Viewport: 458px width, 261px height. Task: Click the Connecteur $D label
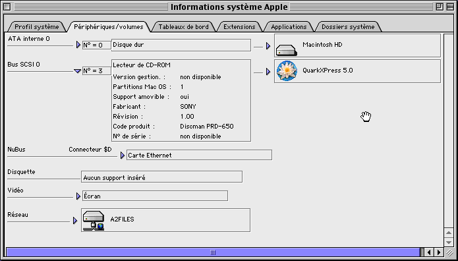[x=90, y=150]
